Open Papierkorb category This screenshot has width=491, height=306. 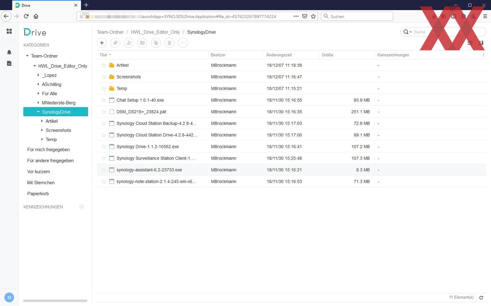click(38, 194)
